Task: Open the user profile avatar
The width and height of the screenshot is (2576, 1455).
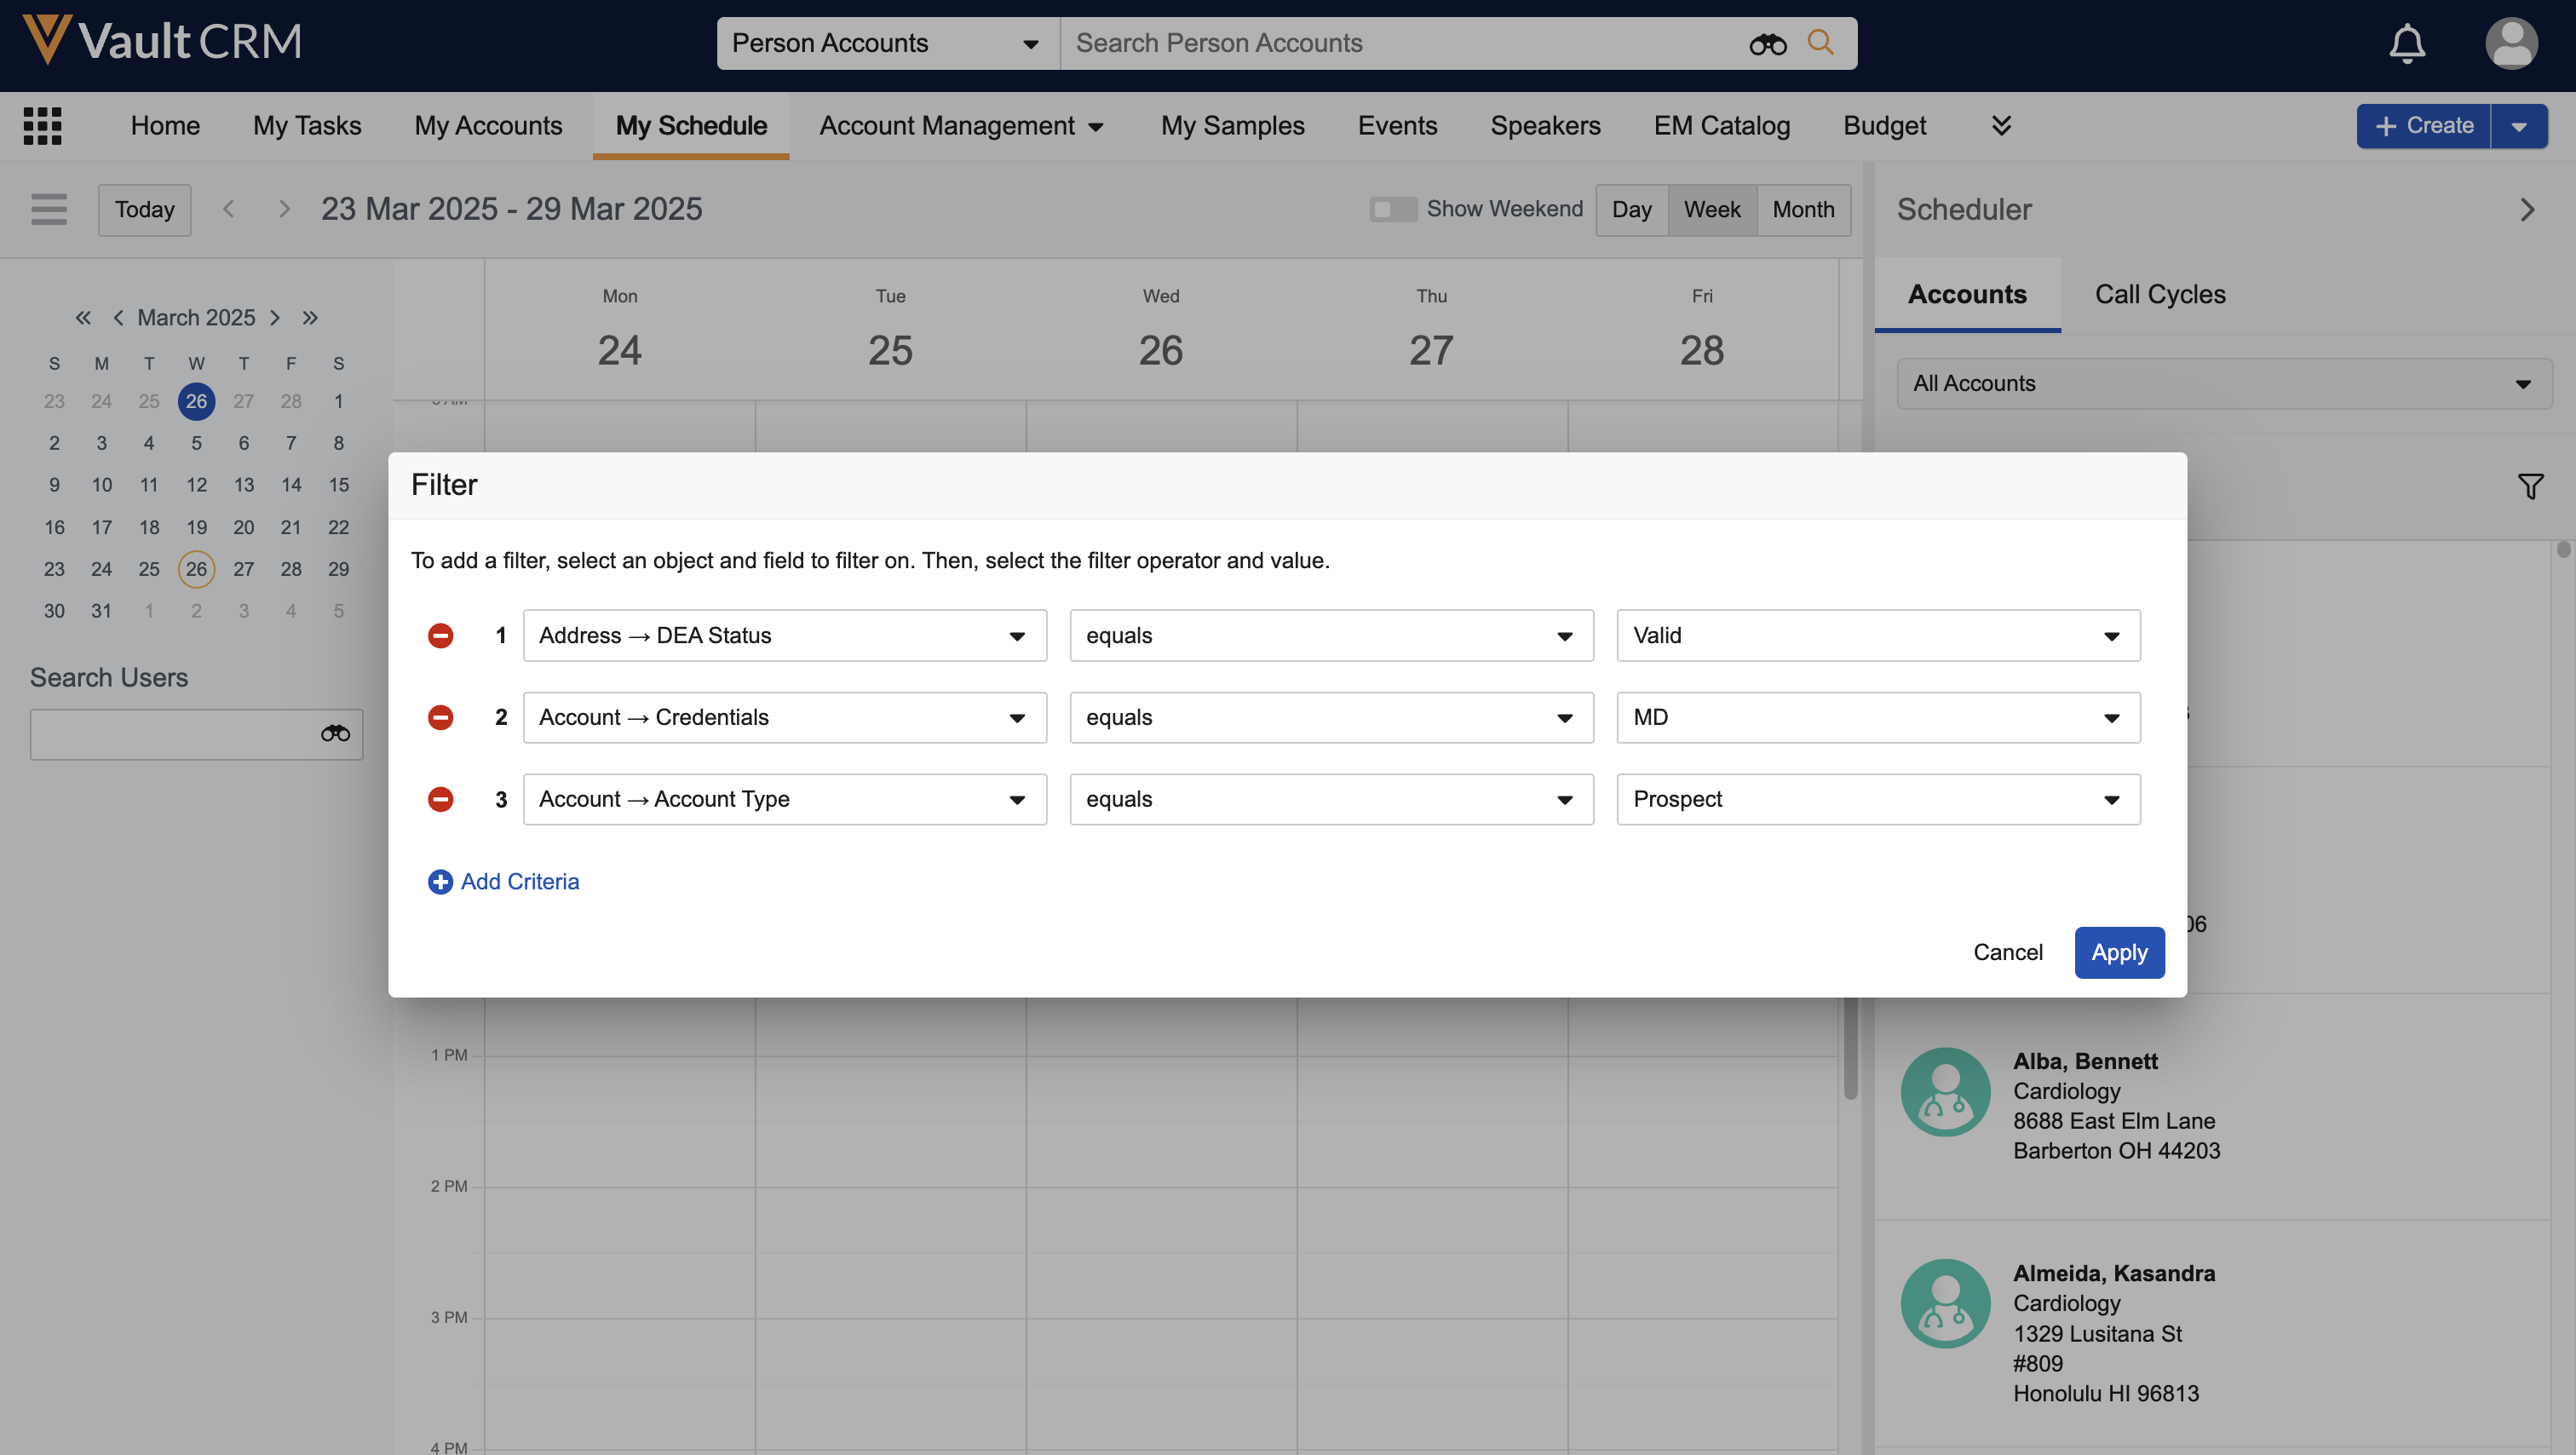Action: click(2510, 44)
